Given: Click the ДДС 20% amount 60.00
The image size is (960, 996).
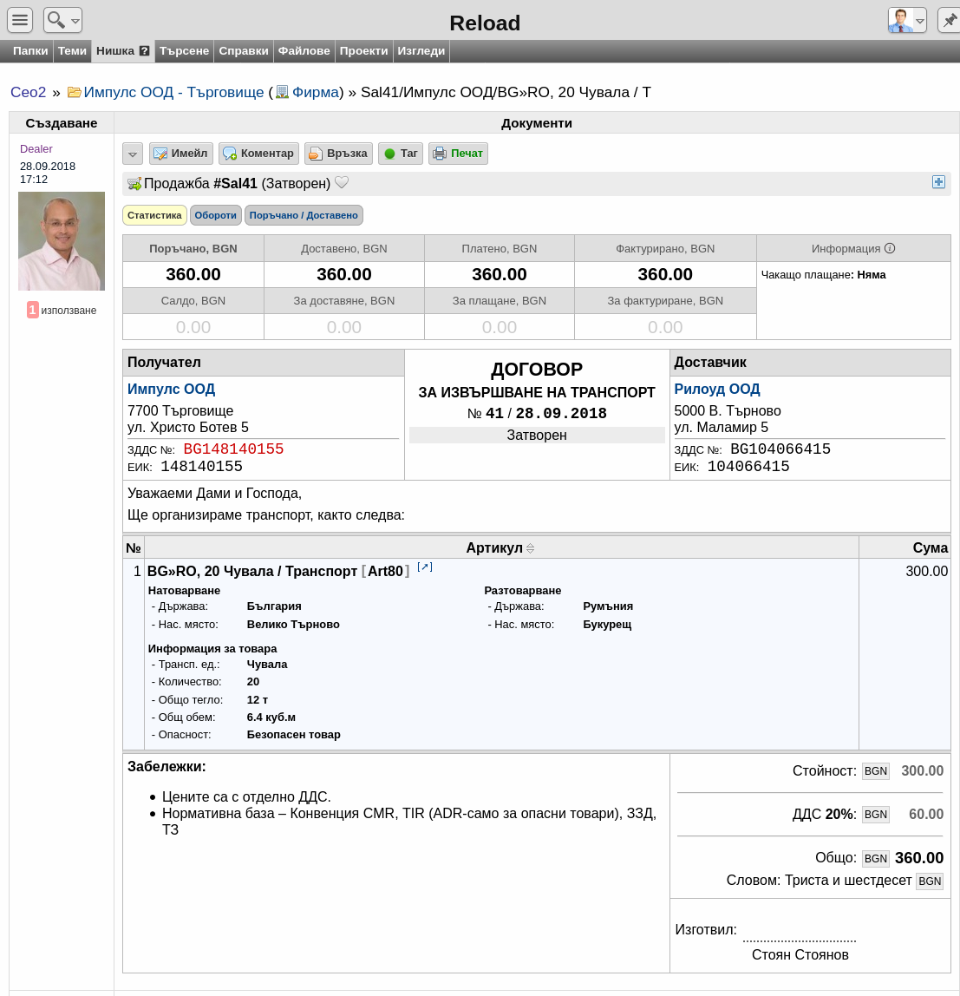Looking at the screenshot, I should [x=926, y=815].
